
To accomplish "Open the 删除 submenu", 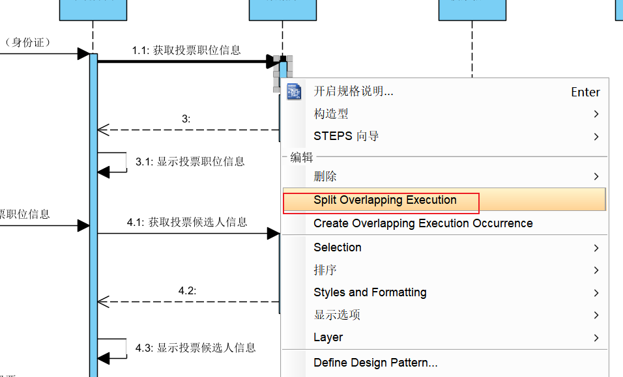I will [445, 176].
